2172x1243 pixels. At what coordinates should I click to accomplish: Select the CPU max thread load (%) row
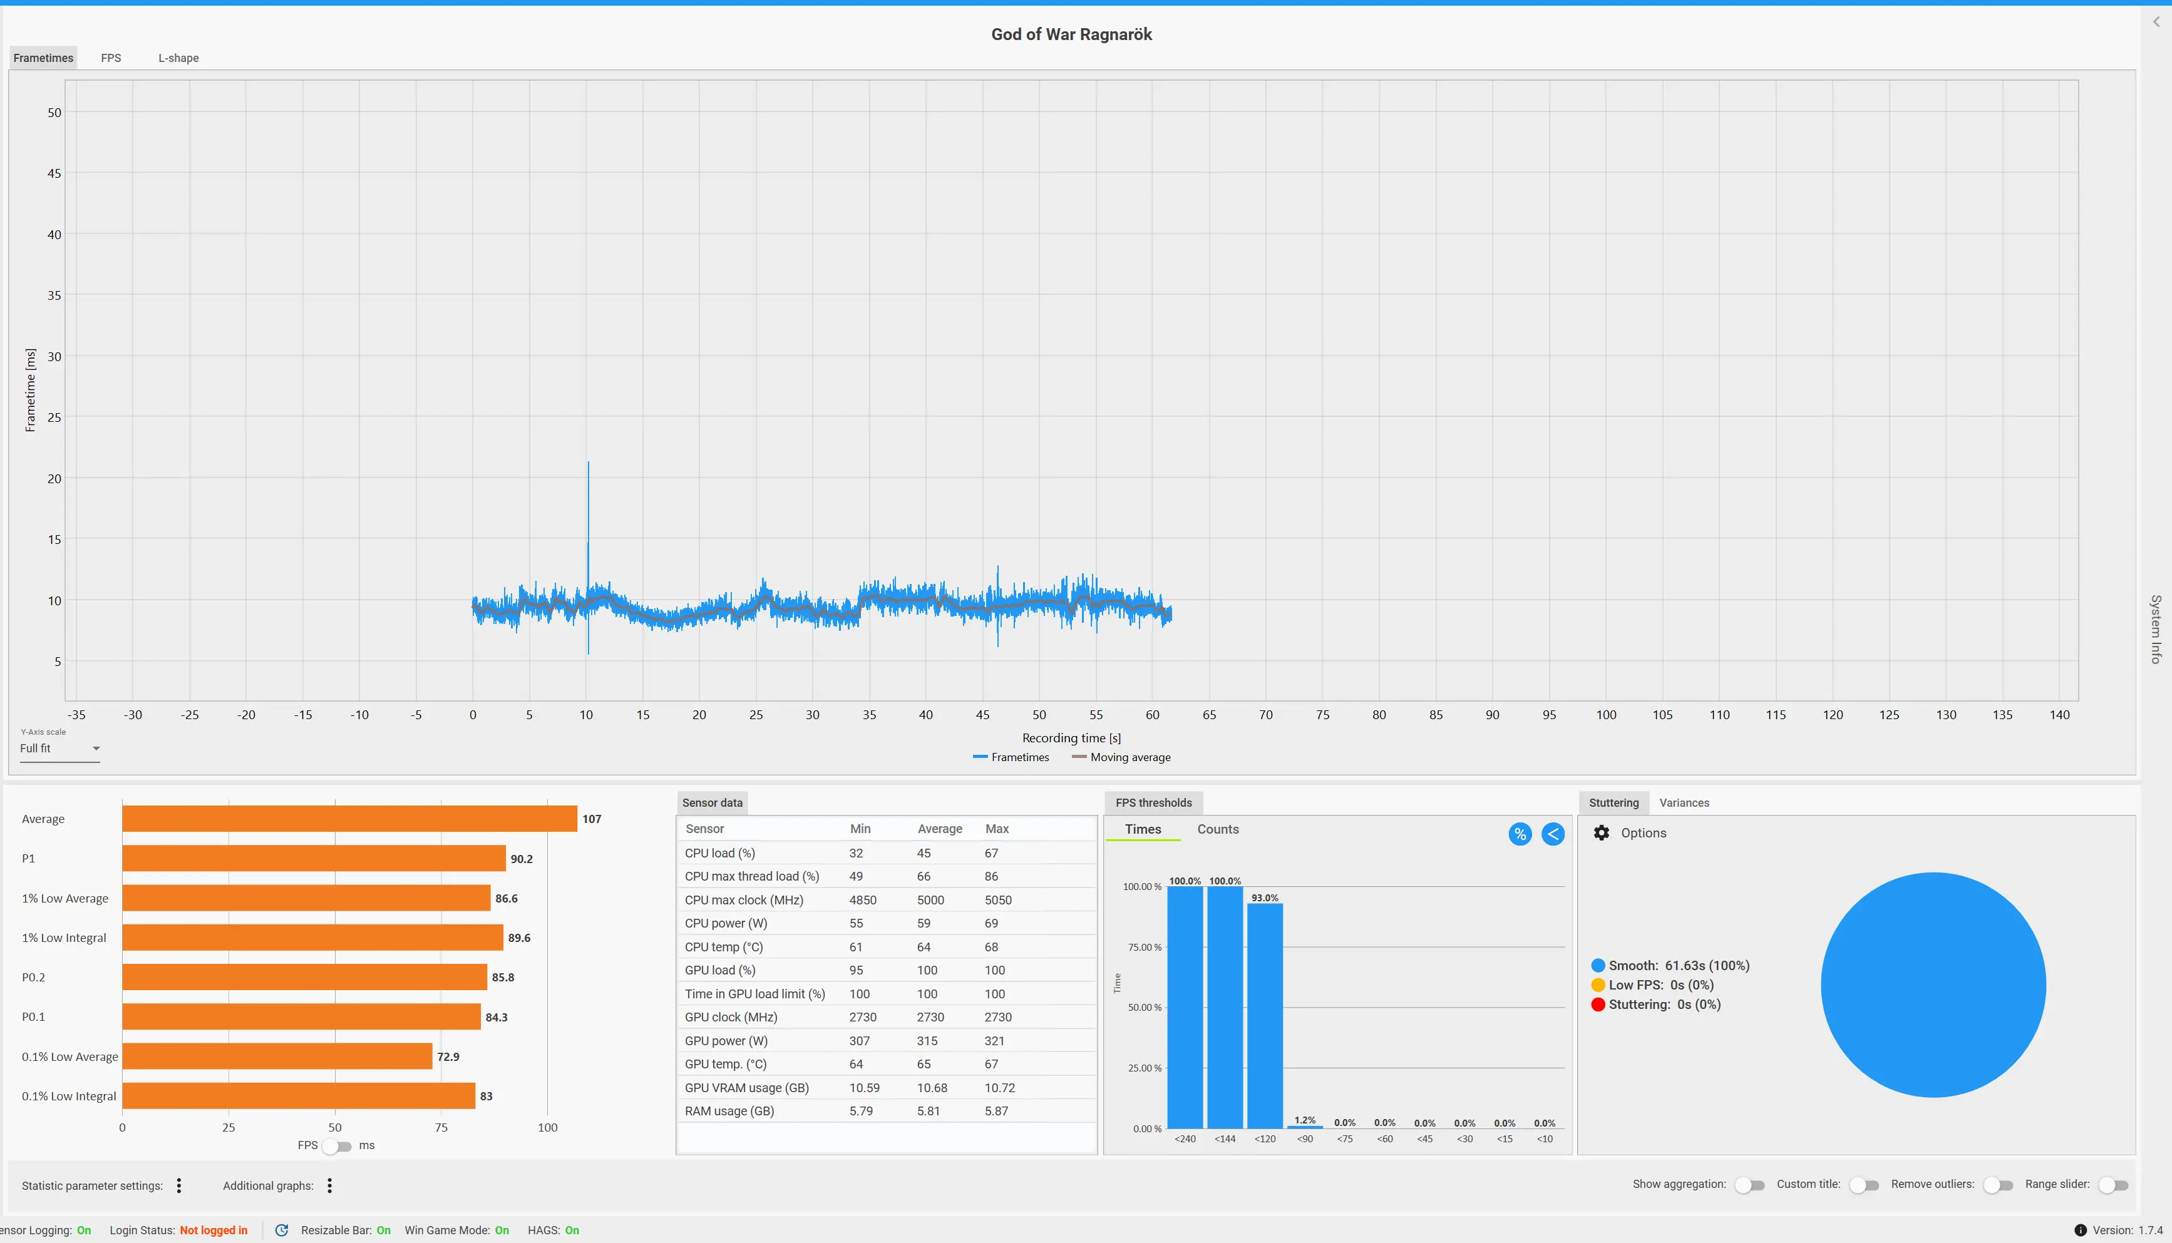pyautogui.click(x=887, y=876)
